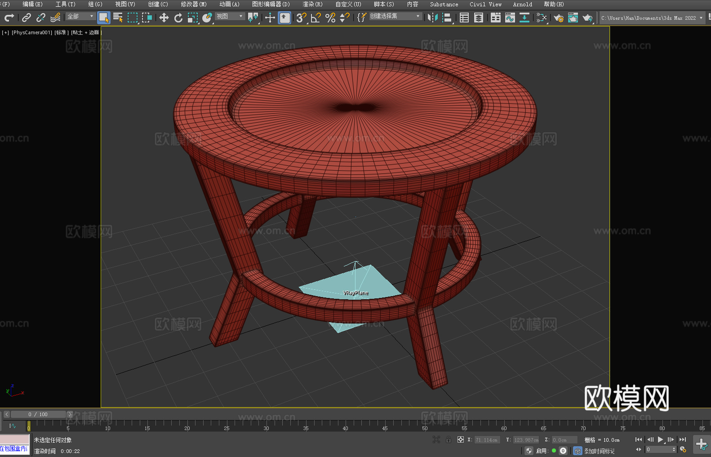711x457 pixels.
Task: Go to end of animation
Action: point(683,439)
